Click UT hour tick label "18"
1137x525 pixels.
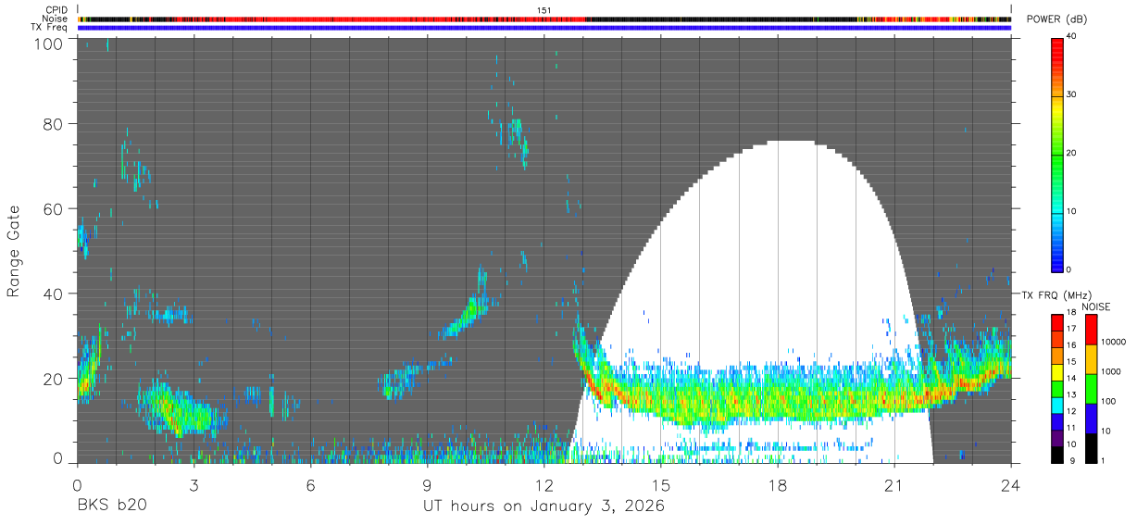point(777,484)
